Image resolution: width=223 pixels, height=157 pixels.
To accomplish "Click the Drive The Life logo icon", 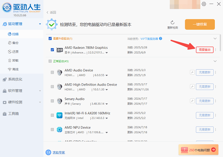I will 7,7.
